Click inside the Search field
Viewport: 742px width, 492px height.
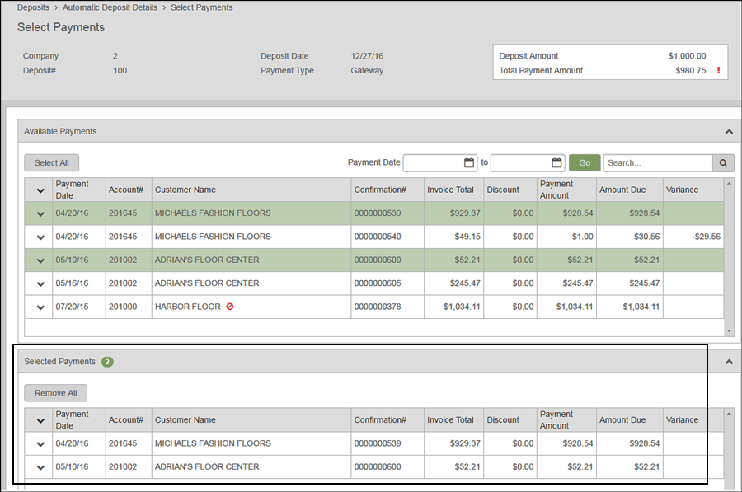pos(658,162)
